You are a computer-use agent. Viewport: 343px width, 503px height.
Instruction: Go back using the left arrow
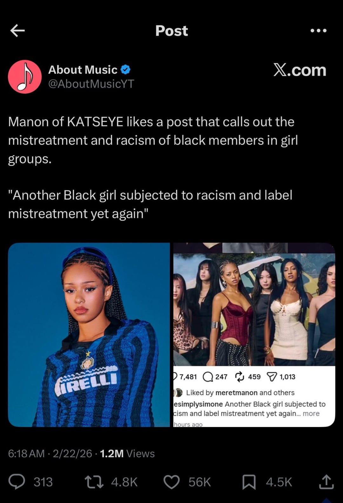tap(17, 31)
